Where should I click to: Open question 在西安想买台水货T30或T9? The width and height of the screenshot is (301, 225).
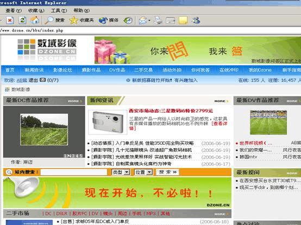tap(269, 181)
